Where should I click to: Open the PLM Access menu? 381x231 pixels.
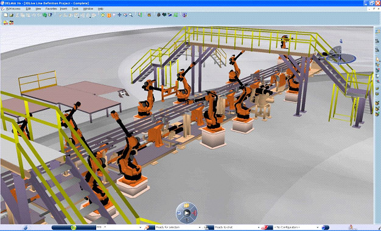point(13,9)
